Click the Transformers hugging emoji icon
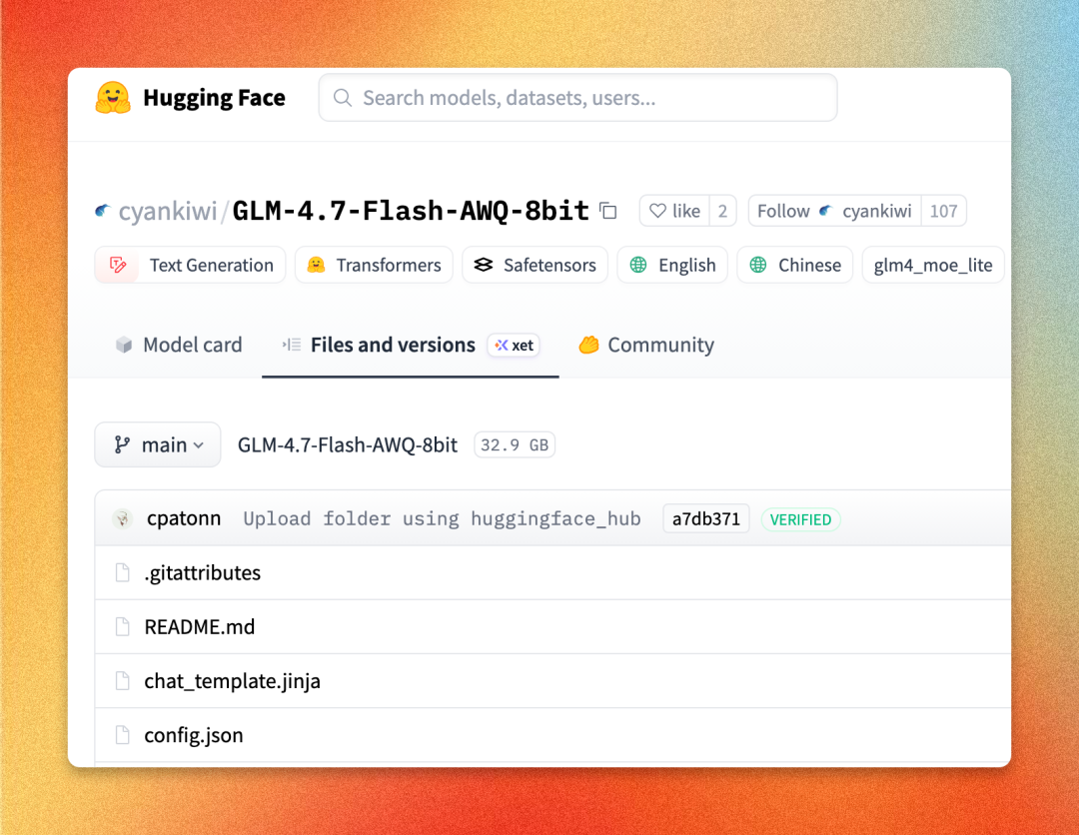 coord(316,265)
